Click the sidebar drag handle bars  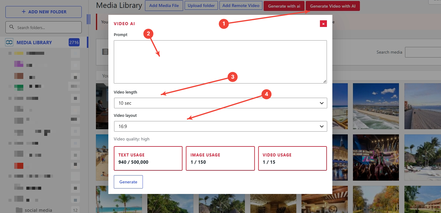coord(88,19)
